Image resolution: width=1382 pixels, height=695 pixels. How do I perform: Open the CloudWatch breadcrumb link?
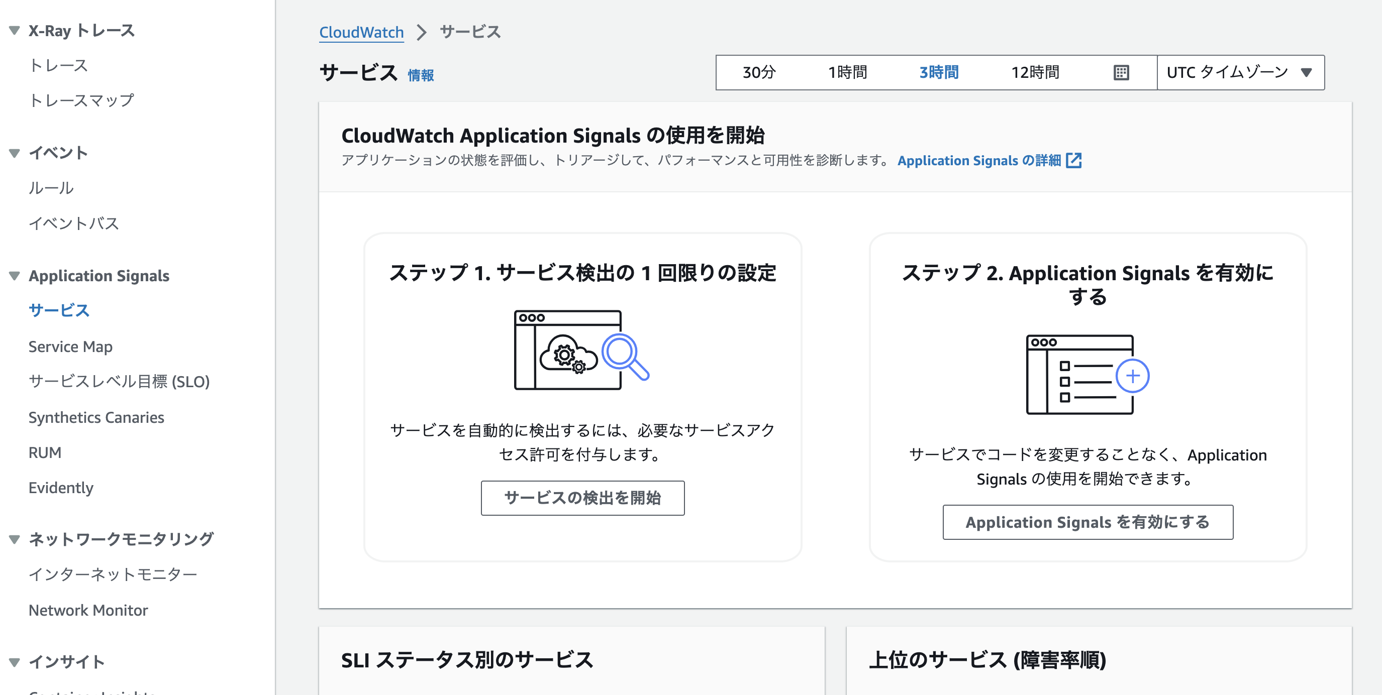pyautogui.click(x=361, y=32)
